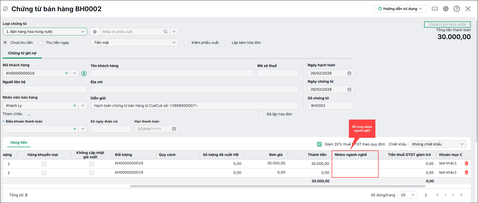Expand the Nhân viên bán hàng dropdown arrow
Image resolution: width=478 pixels, height=203 pixels.
click(x=83, y=106)
